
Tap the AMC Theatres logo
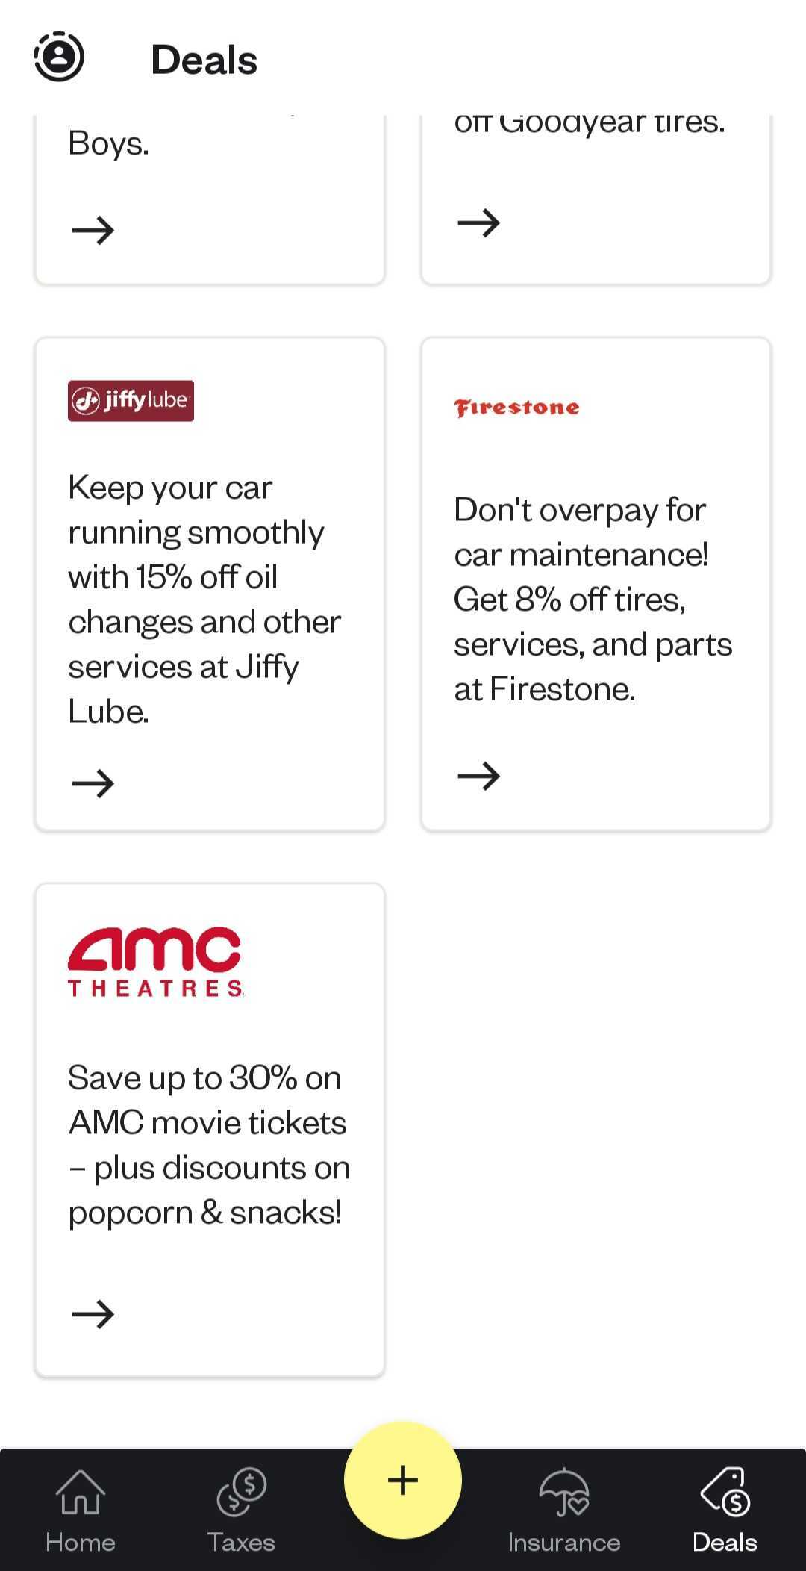click(155, 962)
